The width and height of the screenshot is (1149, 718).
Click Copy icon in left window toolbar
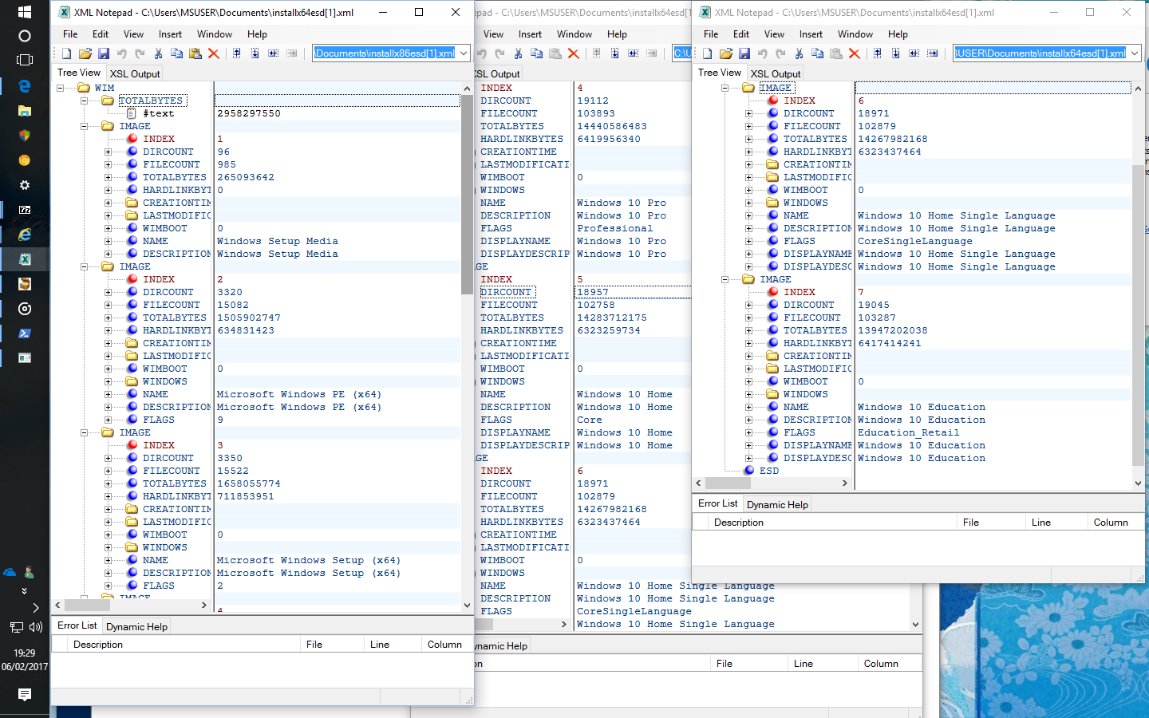pos(176,53)
